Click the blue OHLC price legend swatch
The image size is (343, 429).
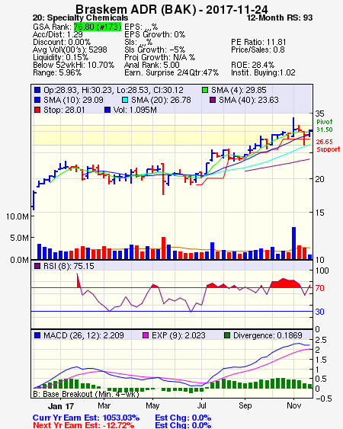[37, 90]
